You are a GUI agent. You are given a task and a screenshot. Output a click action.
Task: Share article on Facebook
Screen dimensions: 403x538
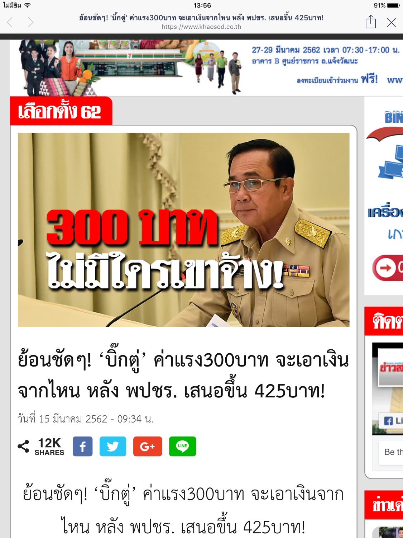point(82,446)
